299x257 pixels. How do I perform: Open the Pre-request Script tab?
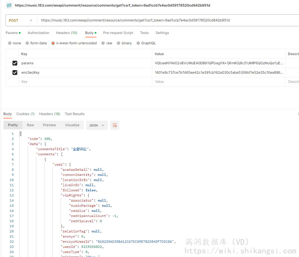click(118, 33)
